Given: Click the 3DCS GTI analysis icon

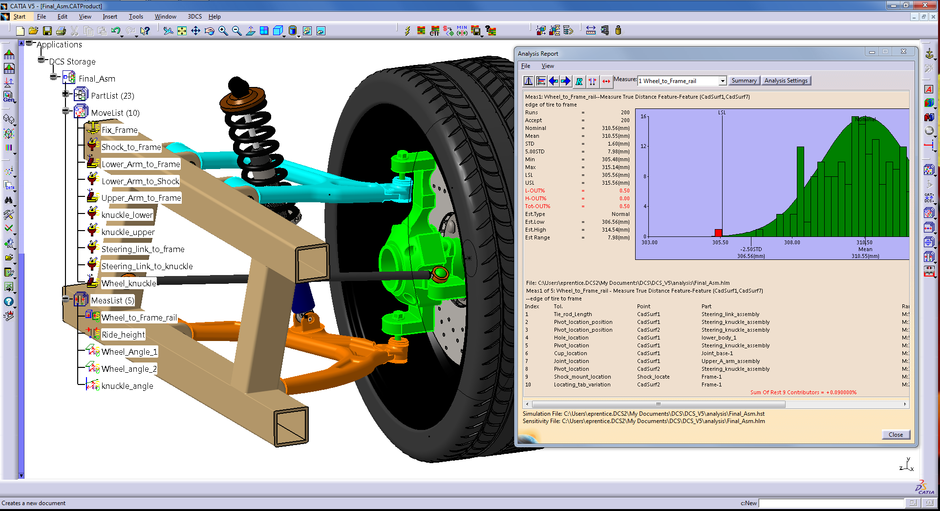Looking at the screenshot, I should pos(434,31).
